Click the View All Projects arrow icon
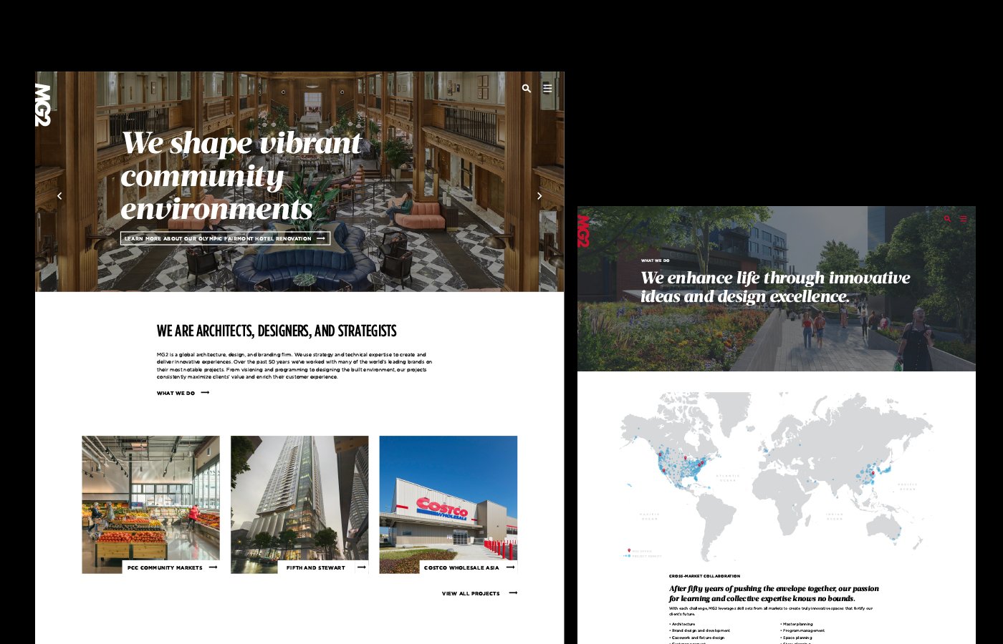Screen dimensions: 1003x644 (513, 593)
